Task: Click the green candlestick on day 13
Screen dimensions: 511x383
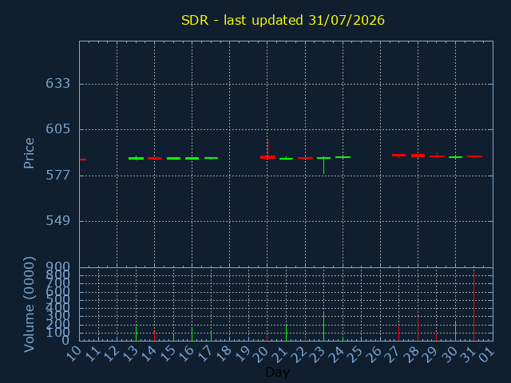Action: (136, 158)
